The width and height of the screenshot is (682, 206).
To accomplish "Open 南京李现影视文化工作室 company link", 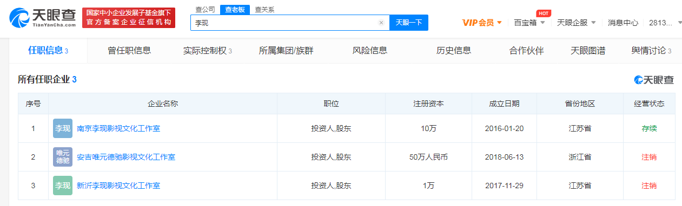I will (118, 128).
